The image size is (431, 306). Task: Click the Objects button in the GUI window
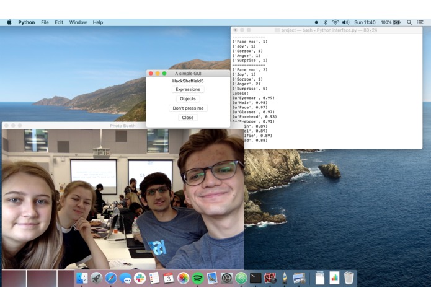(188, 98)
